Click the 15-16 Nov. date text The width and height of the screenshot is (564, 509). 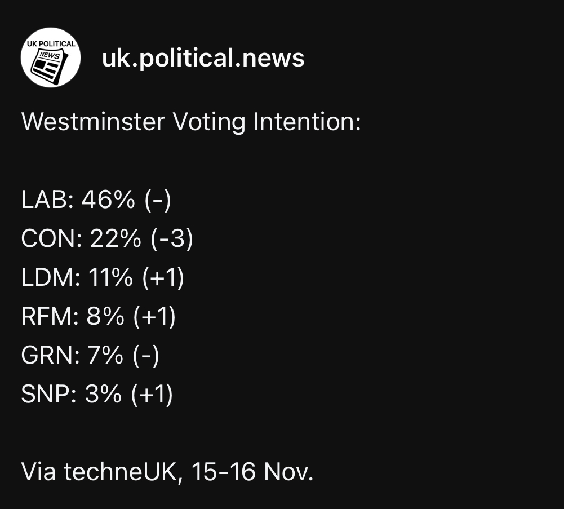point(252,472)
